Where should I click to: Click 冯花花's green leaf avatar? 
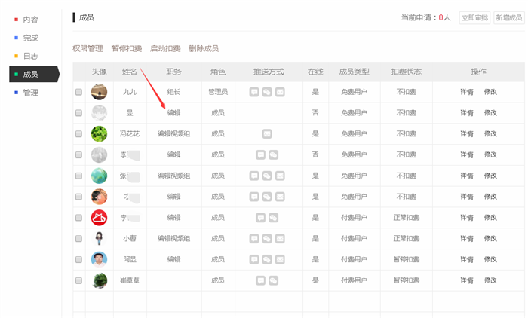(x=99, y=134)
